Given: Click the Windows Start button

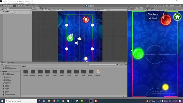Looking at the screenshot, I should pos(2,101).
